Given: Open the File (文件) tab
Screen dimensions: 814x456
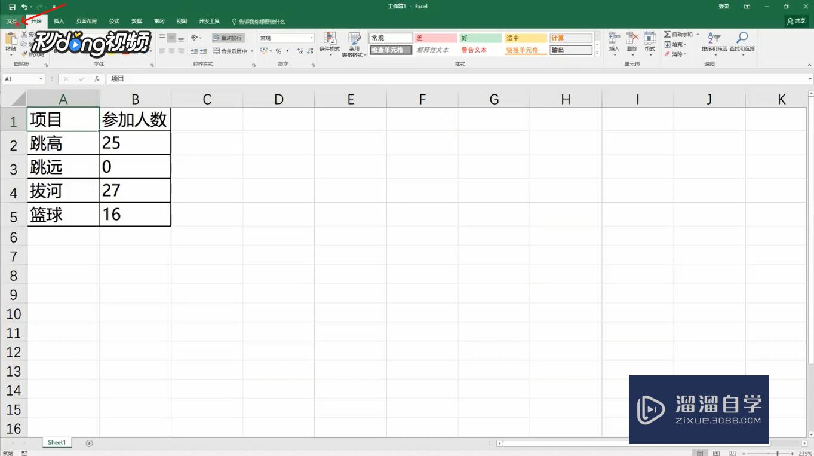Looking at the screenshot, I should pyautogui.click(x=13, y=21).
